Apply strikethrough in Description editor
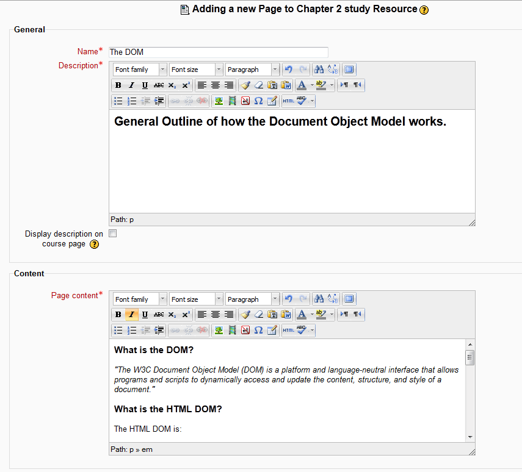 159,85
